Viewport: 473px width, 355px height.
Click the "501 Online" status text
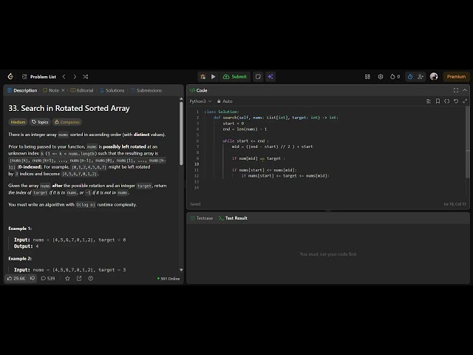click(170, 279)
